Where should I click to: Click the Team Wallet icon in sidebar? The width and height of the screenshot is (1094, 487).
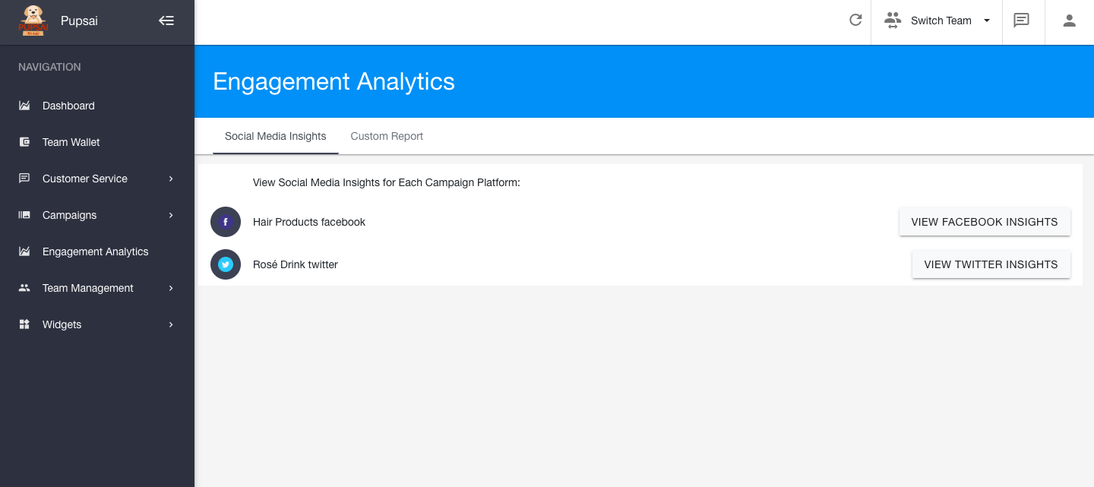24,142
